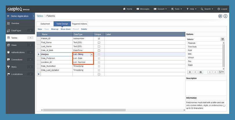The height and width of the screenshot is (120, 235).
Task: Open the announcements megaphone icon
Action: point(220,16)
